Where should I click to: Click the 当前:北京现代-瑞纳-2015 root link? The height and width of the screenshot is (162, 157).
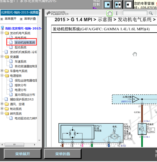23,28
